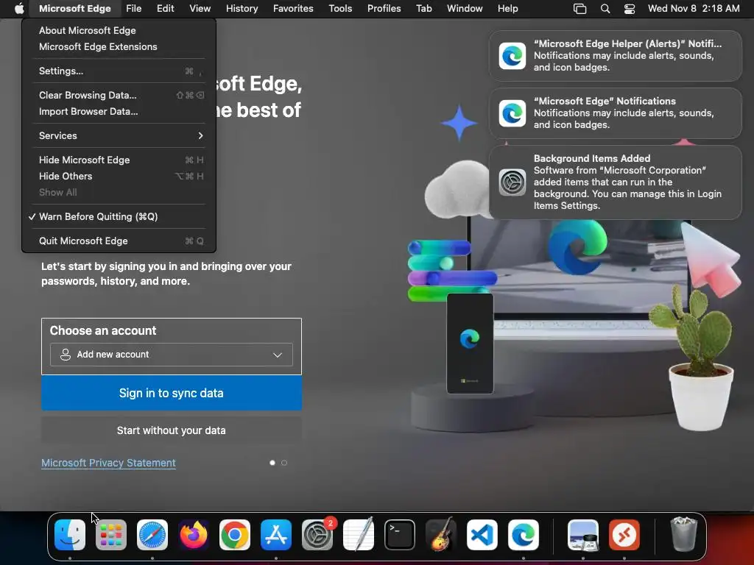Open the Apple menu
Screen dimensions: 754x565
[18, 8]
